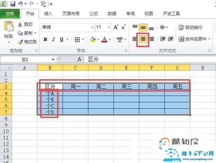Viewport: 216px width, 163px height.
Task: Switch to the 视图 tab
Action: pos(148,14)
